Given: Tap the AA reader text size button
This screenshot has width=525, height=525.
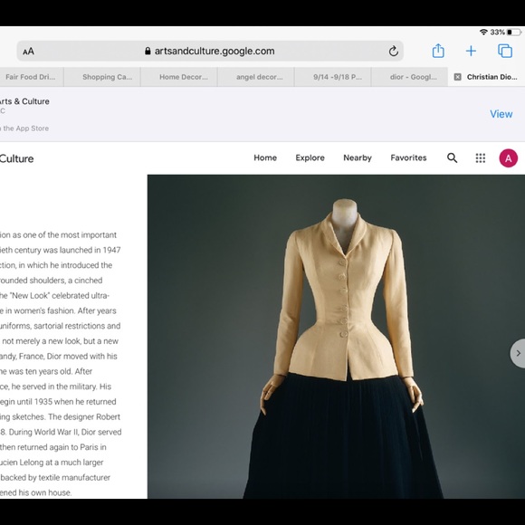Looking at the screenshot, I should coord(28,52).
